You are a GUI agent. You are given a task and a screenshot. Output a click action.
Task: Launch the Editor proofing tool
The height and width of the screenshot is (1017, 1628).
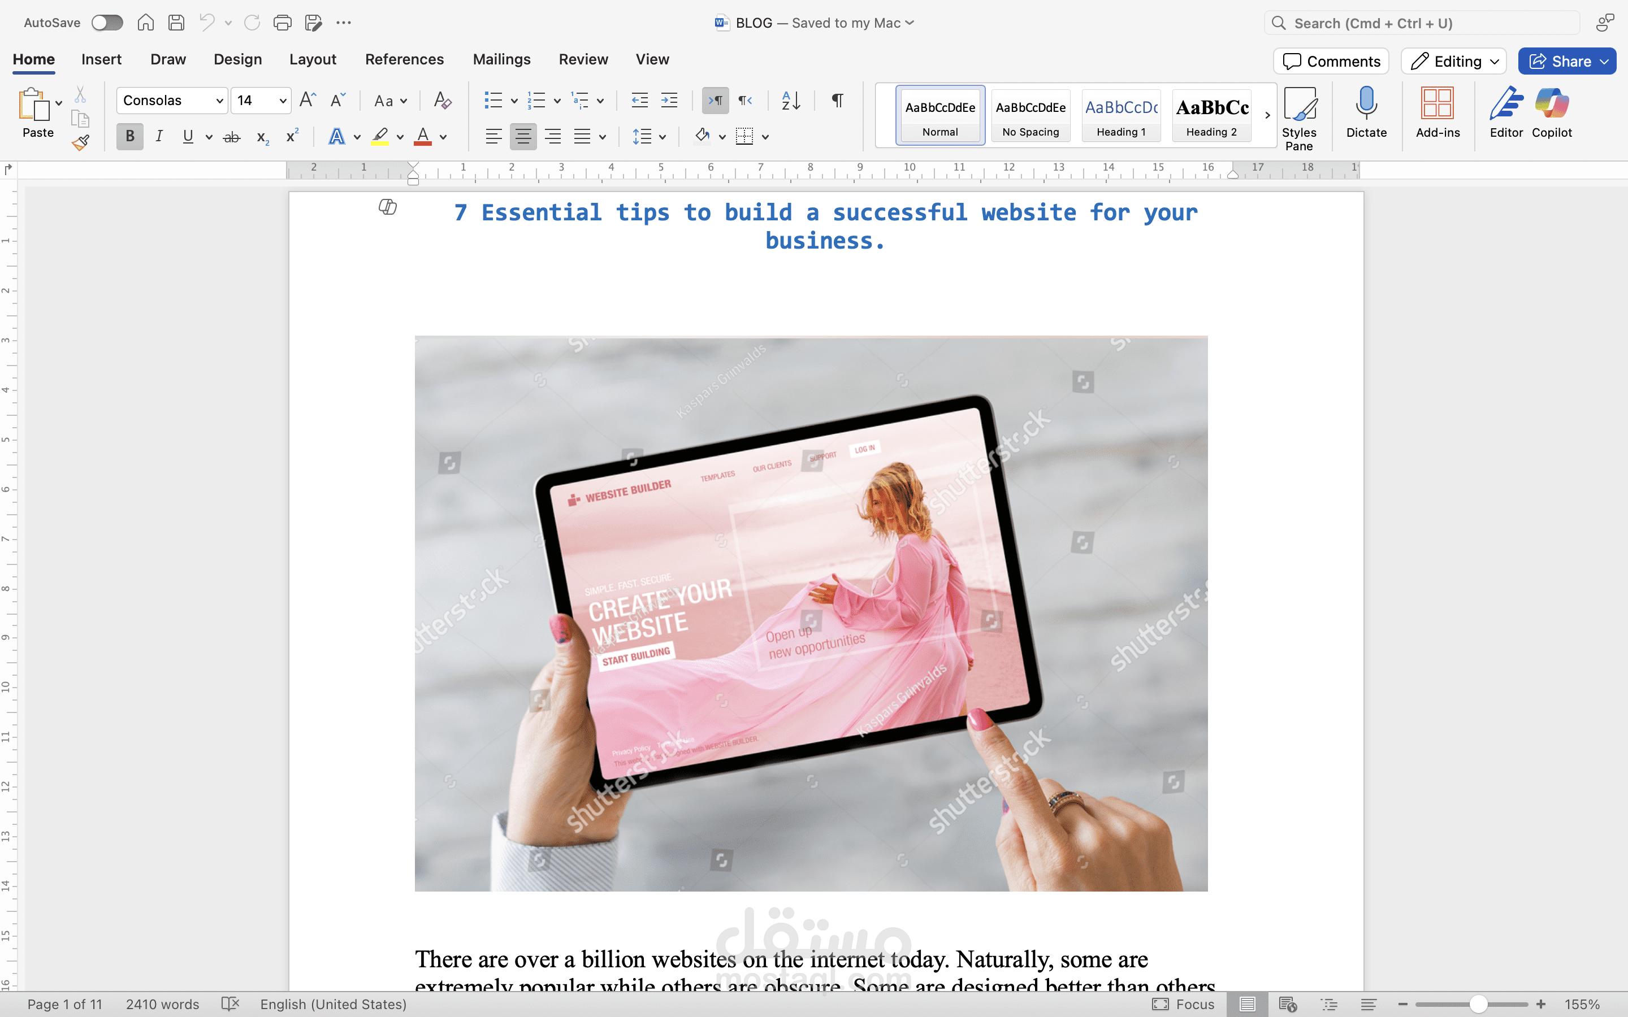(x=1506, y=112)
